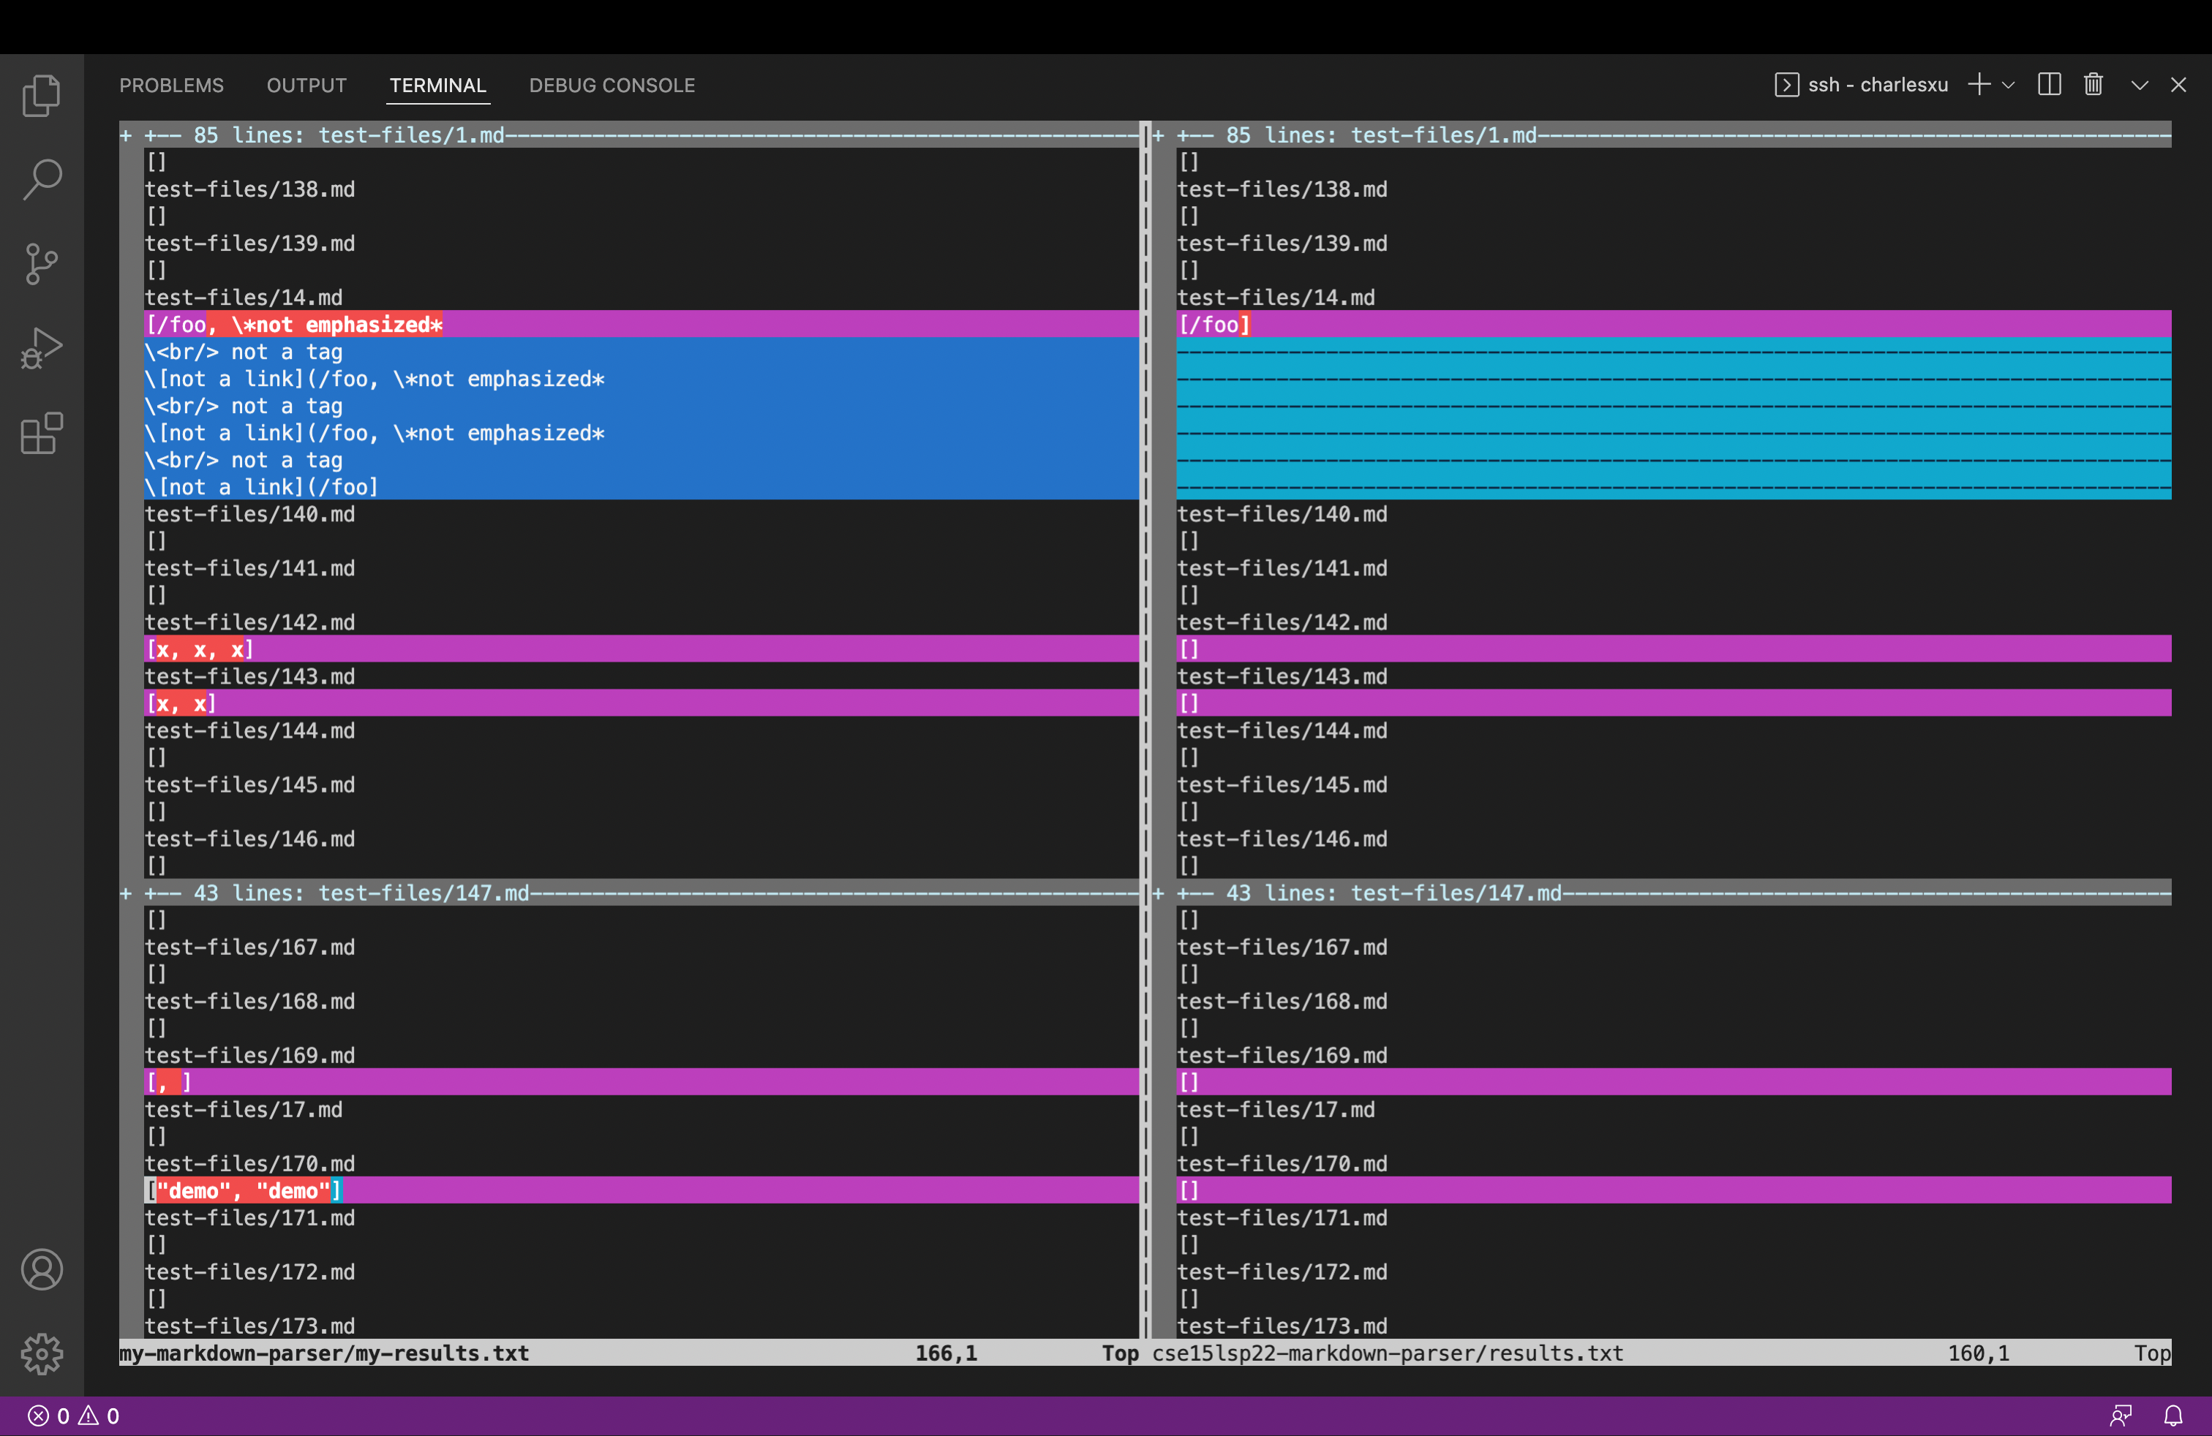The width and height of the screenshot is (2212, 1436).
Task: Click left pane test-files/170.md line
Action: pos(249,1164)
